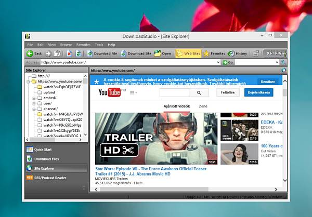Open the View menu
This screenshot has width=312, height=217.
pyautogui.click(x=52, y=45)
